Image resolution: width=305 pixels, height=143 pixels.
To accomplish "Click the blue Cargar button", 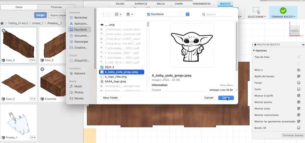I will point(40,15).
